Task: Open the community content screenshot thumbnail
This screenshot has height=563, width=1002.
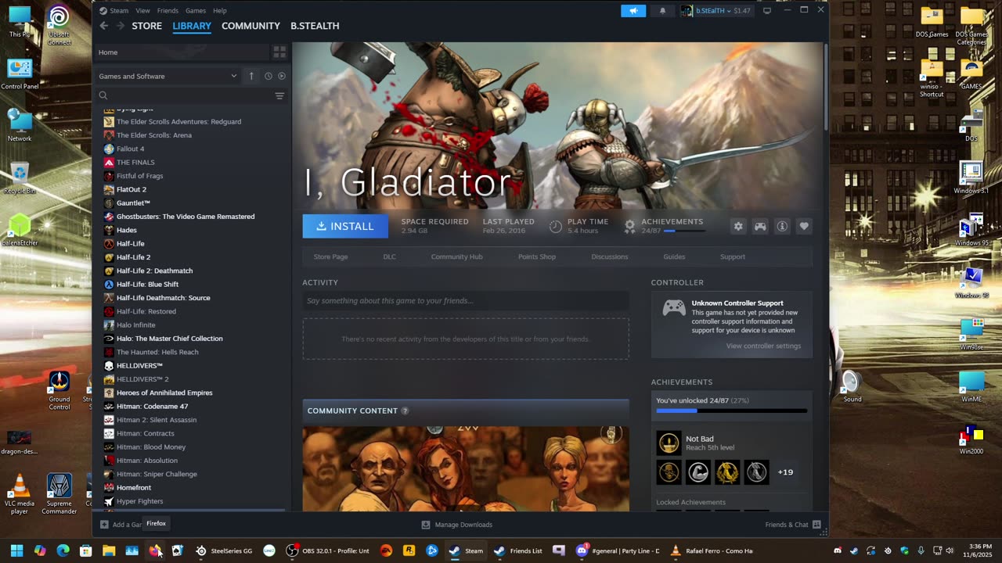Action: 466,469
